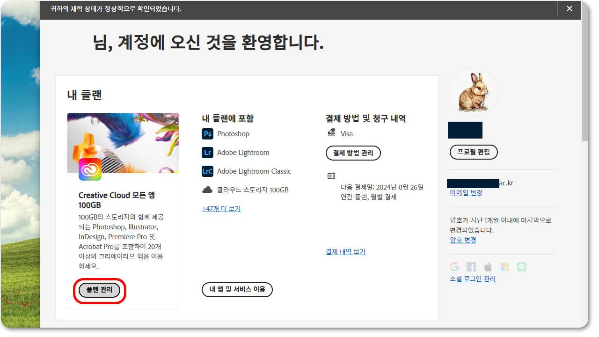Click the Adobe Lightroom Lr icon
Screen dimensions: 599x337
click(x=207, y=153)
